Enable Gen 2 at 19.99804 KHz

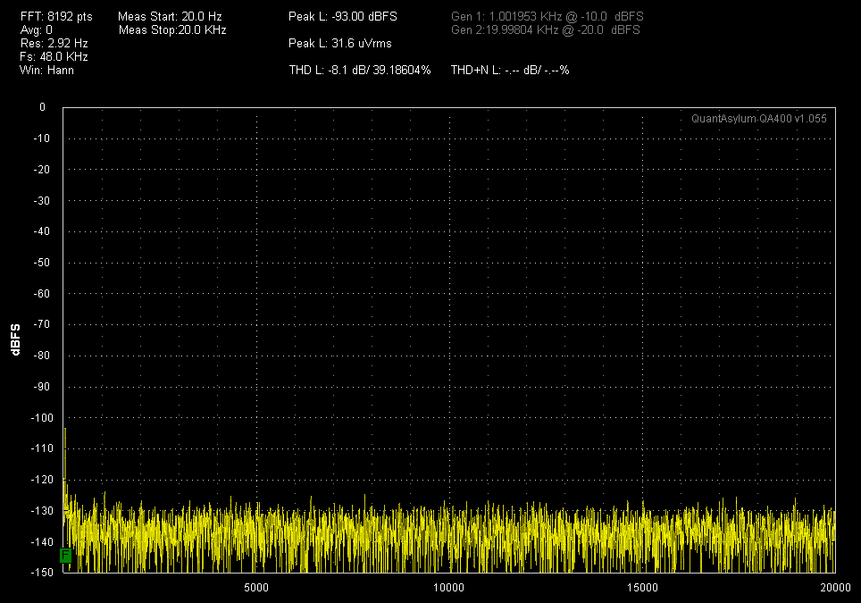(x=543, y=29)
